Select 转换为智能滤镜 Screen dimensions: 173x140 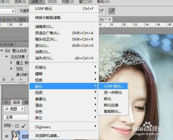click(x=64, y=18)
